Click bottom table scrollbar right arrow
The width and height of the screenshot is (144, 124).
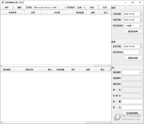click(110, 123)
